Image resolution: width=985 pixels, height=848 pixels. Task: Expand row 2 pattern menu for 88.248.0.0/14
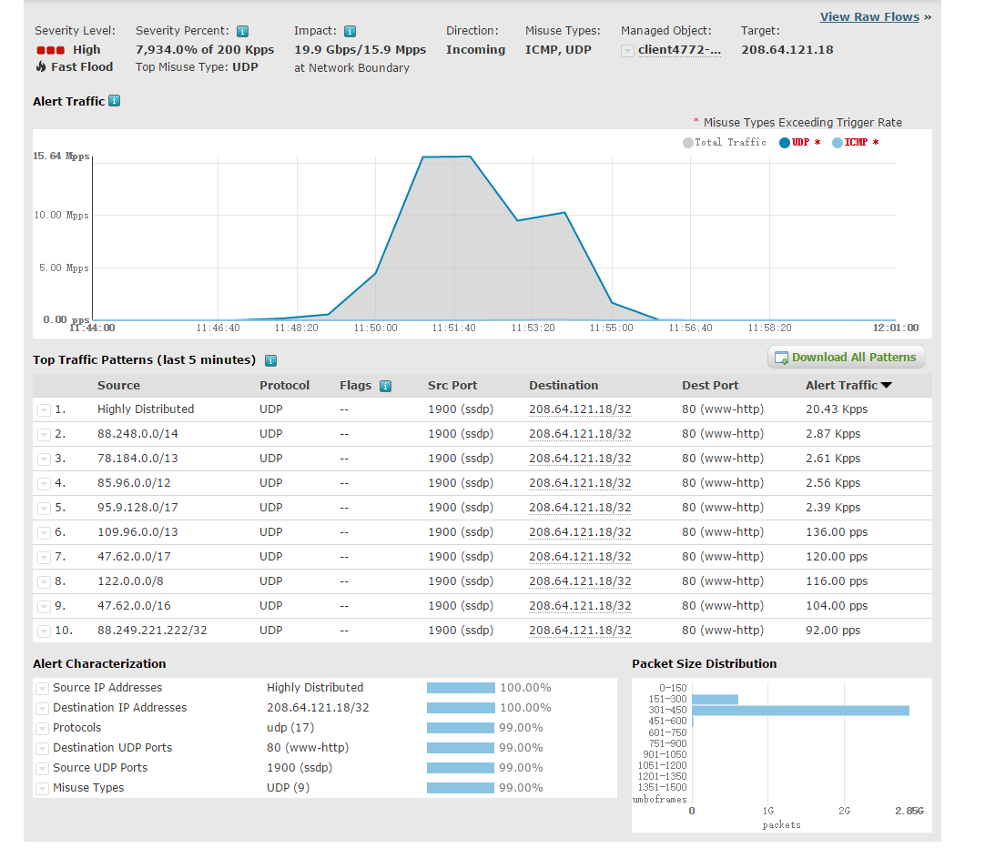click(x=44, y=434)
